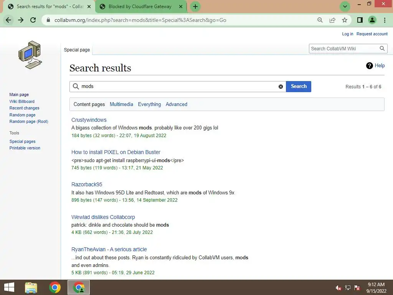Click the muted volume tray icon
Image resolution: width=393 pixels, height=295 pixels.
[339, 288]
